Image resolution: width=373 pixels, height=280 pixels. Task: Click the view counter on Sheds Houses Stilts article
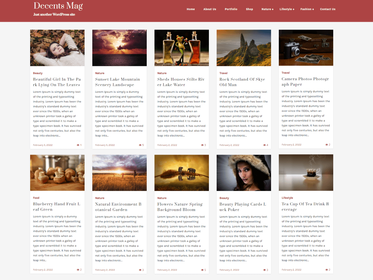[x=202, y=145]
